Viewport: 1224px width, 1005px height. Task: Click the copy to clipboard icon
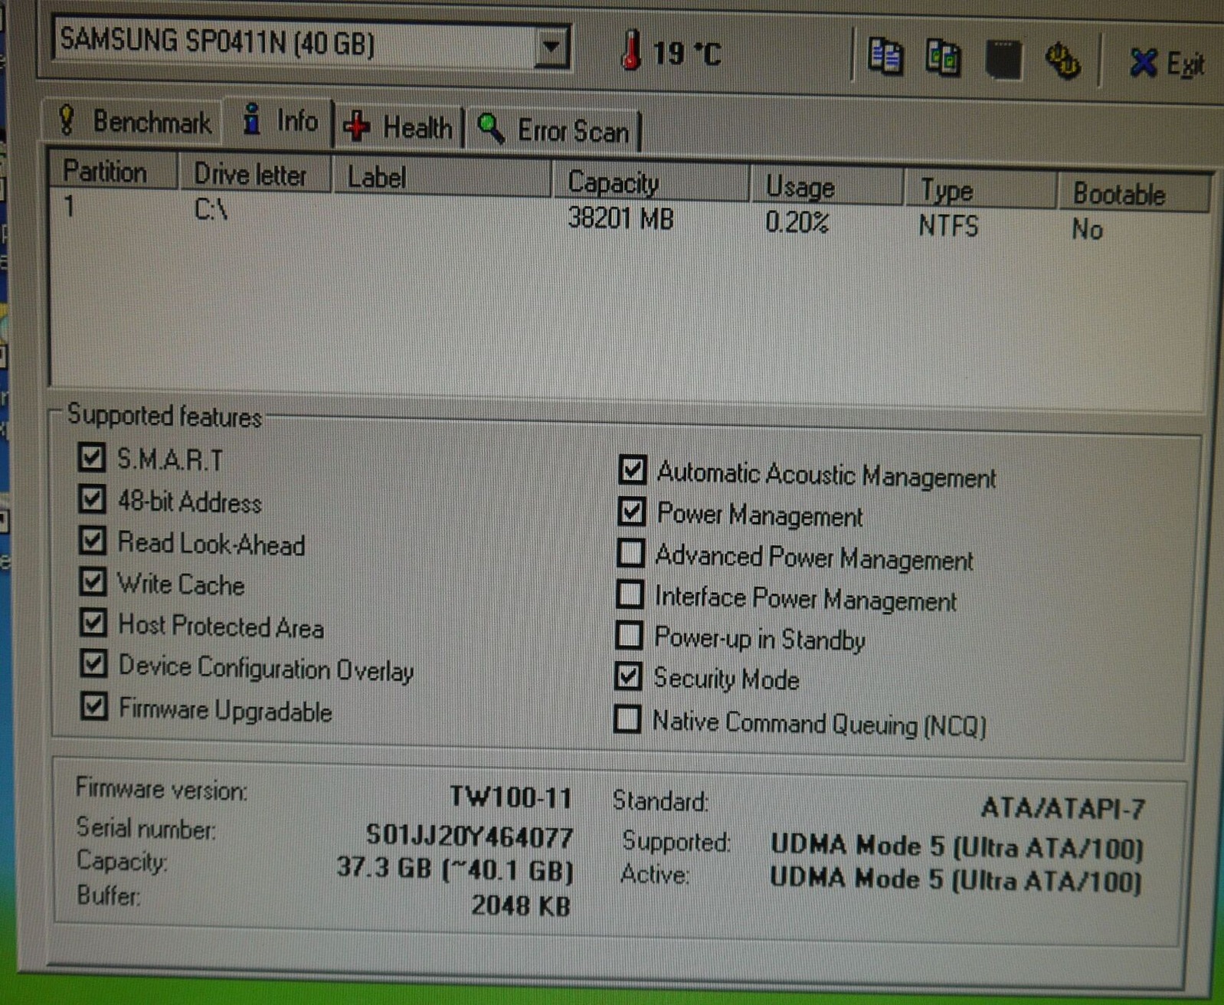coord(885,57)
